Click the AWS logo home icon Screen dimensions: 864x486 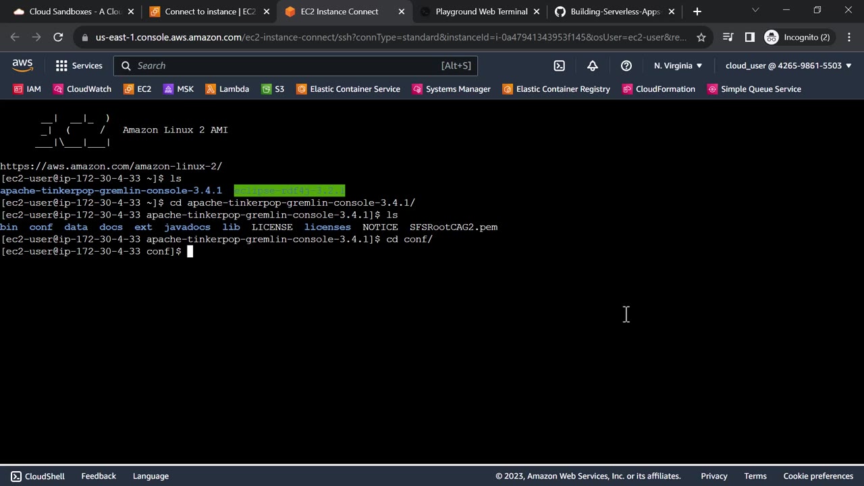(x=22, y=65)
